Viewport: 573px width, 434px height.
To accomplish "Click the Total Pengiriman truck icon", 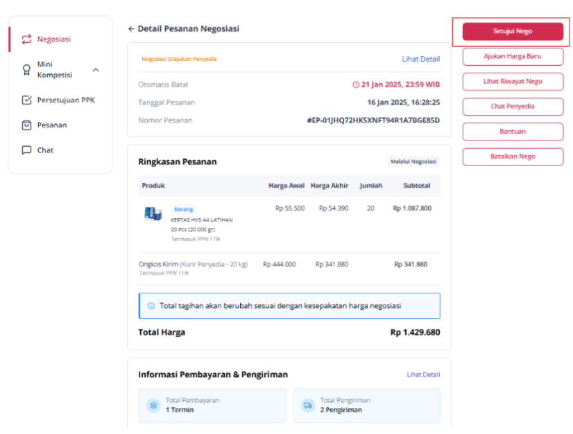I will (308, 406).
